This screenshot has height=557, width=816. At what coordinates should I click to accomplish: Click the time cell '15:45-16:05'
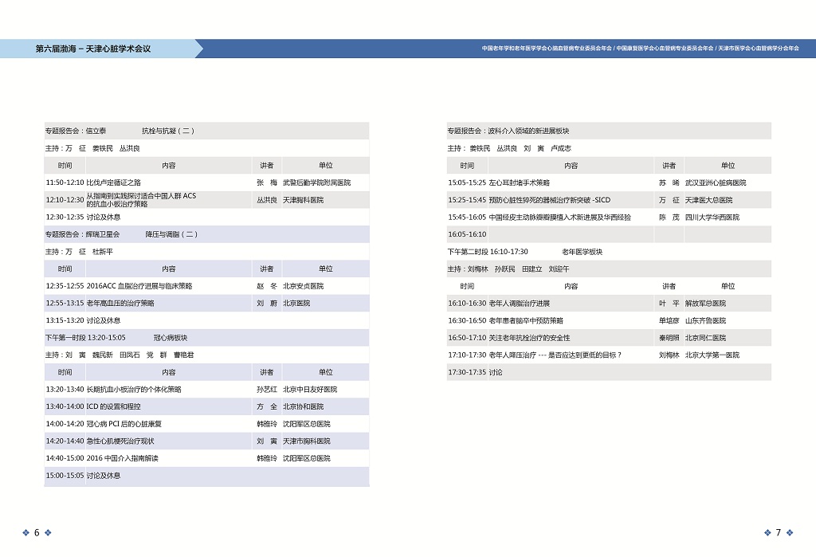coord(467,217)
